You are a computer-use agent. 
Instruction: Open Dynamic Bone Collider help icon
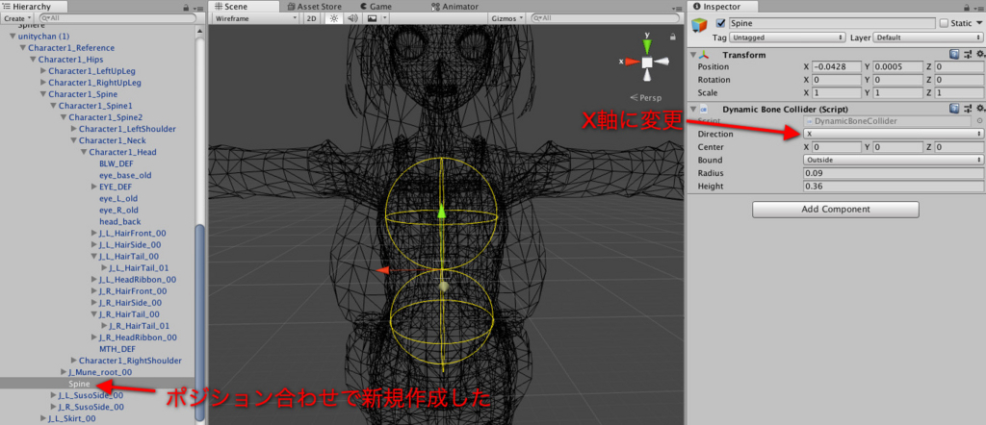(x=954, y=109)
